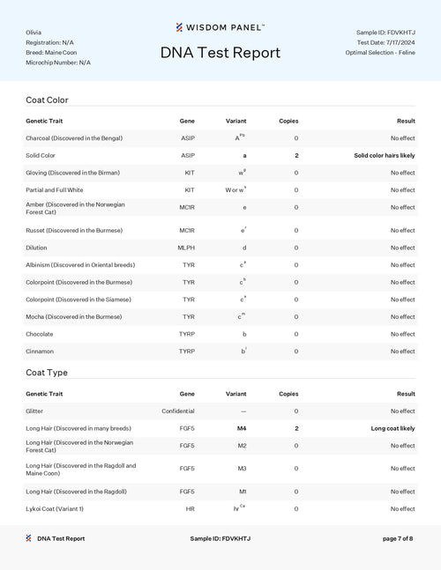The height and width of the screenshot is (570, 441).
Task: Click the 'Long coat likely' result
Action: pos(392,428)
